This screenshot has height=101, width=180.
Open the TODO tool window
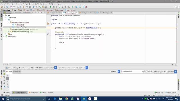pos(51,93)
